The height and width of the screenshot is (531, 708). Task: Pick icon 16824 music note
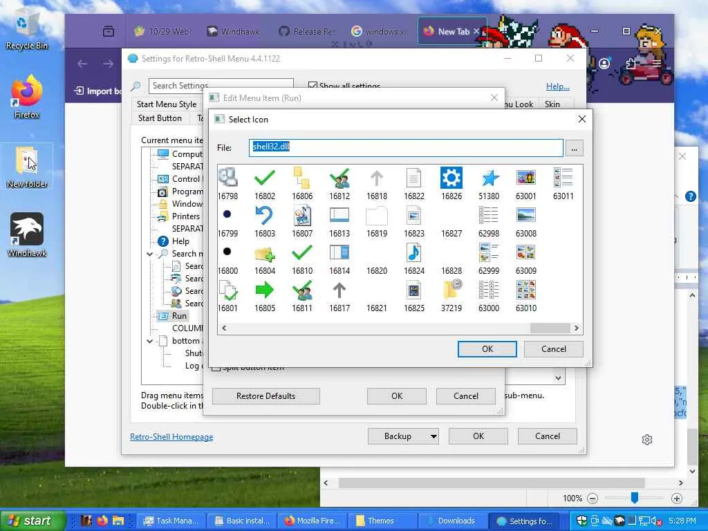click(x=414, y=253)
